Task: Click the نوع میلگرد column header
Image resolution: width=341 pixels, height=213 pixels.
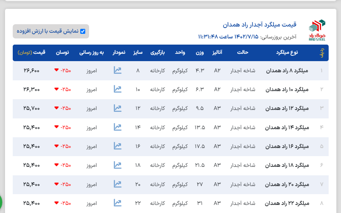Action: pyautogui.click(x=287, y=52)
